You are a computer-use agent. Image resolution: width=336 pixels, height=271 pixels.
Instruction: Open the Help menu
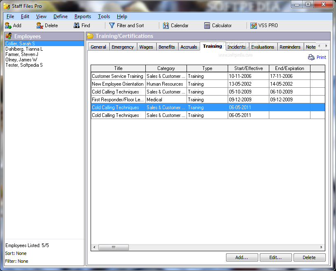coord(122,16)
